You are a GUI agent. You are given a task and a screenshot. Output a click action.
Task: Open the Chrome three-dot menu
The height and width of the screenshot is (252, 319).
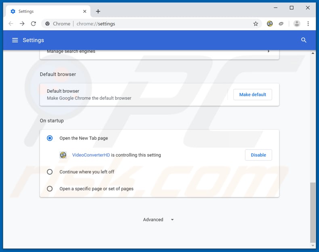(308, 24)
